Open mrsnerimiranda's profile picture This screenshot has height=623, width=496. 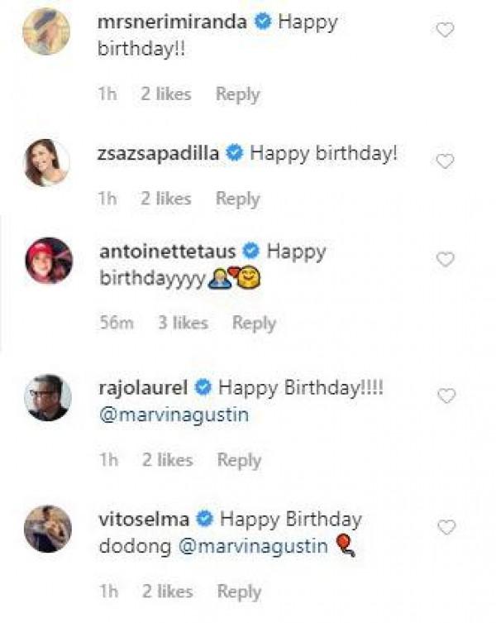click(46, 32)
